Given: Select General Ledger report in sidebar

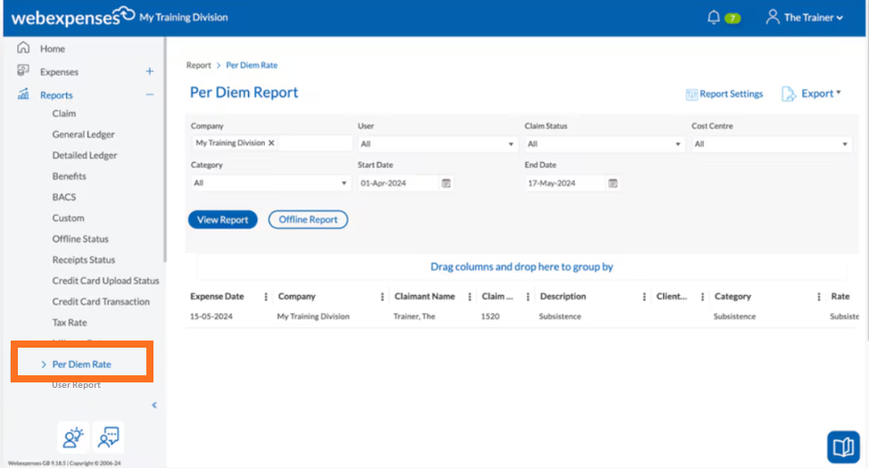Looking at the screenshot, I should pyautogui.click(x=83, y=134).
